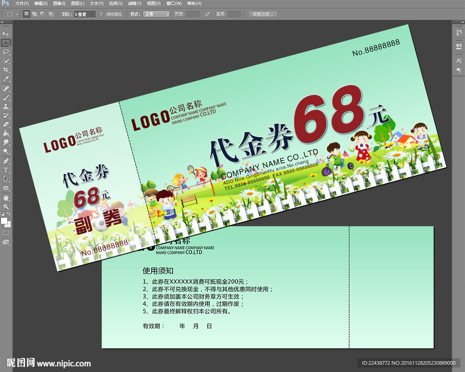Select the Paint Bucket tool
The image size is (465, 372).
point(6,133)
